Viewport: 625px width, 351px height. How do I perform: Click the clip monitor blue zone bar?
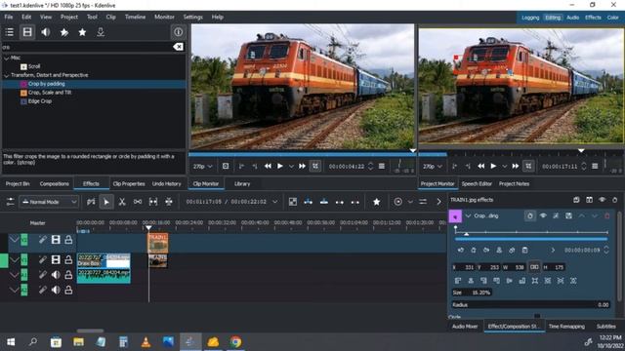click(x=302, y=154)
